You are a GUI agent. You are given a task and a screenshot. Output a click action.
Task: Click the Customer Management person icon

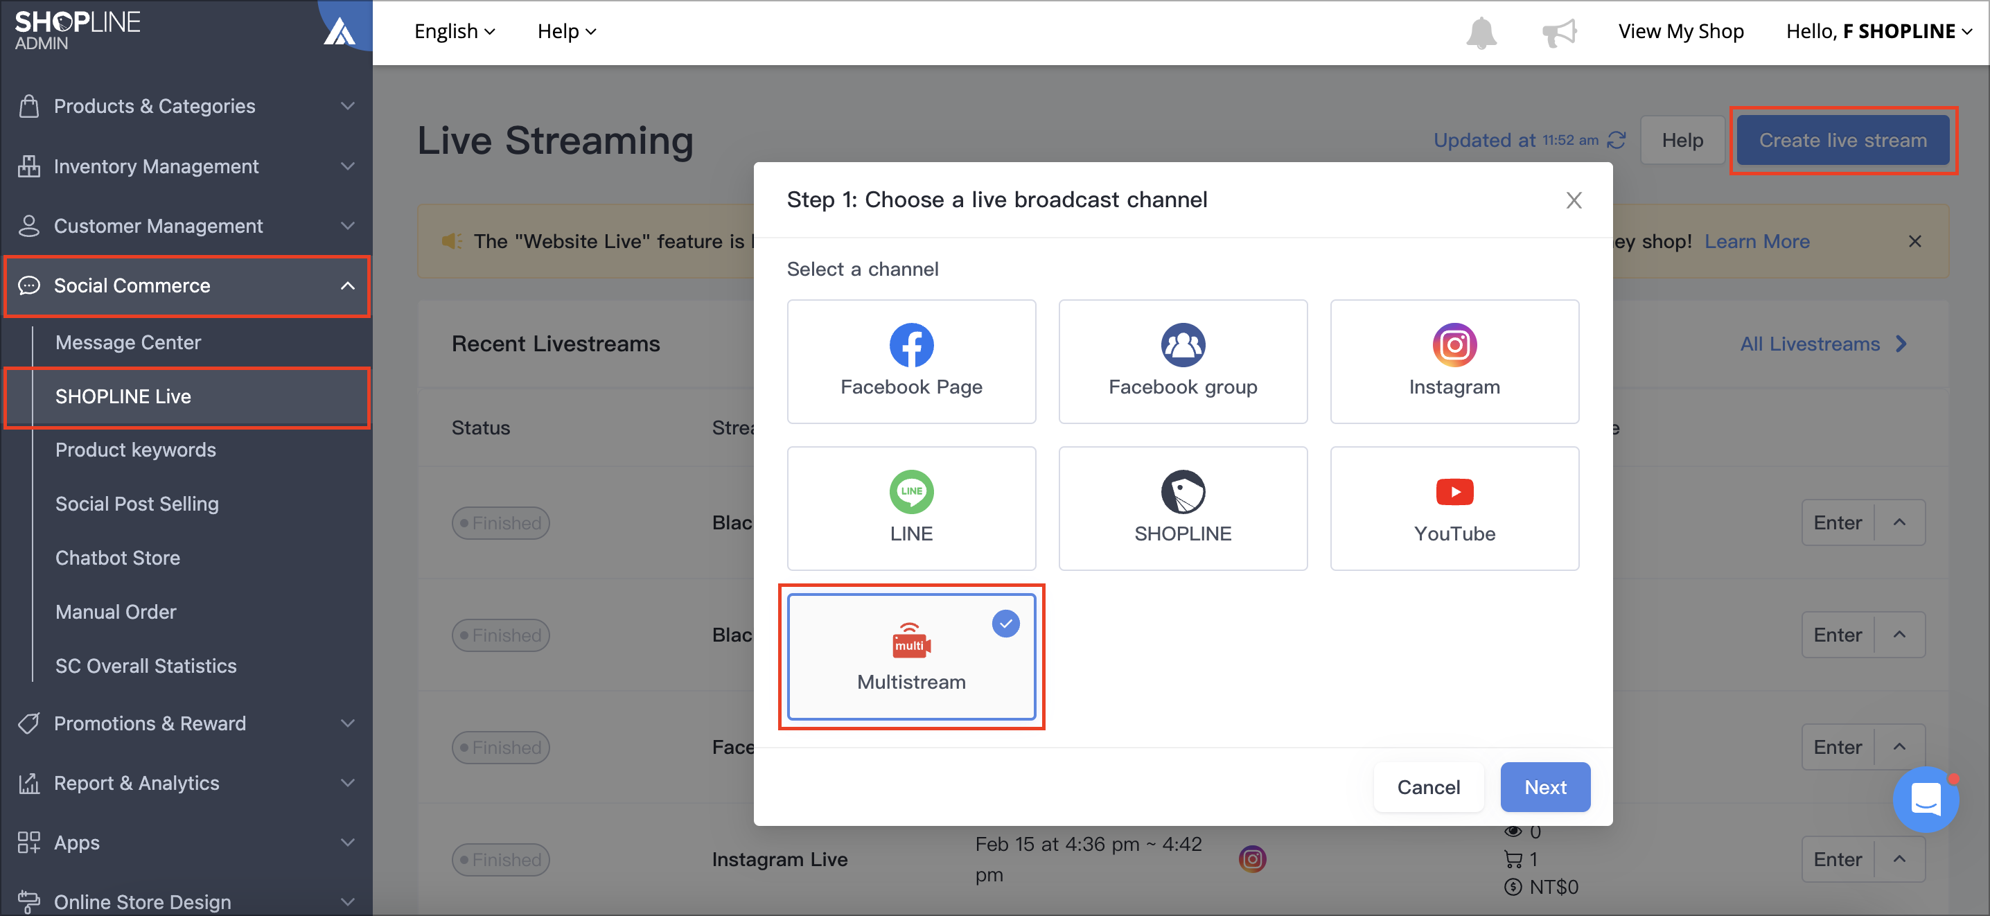[28, 225]
